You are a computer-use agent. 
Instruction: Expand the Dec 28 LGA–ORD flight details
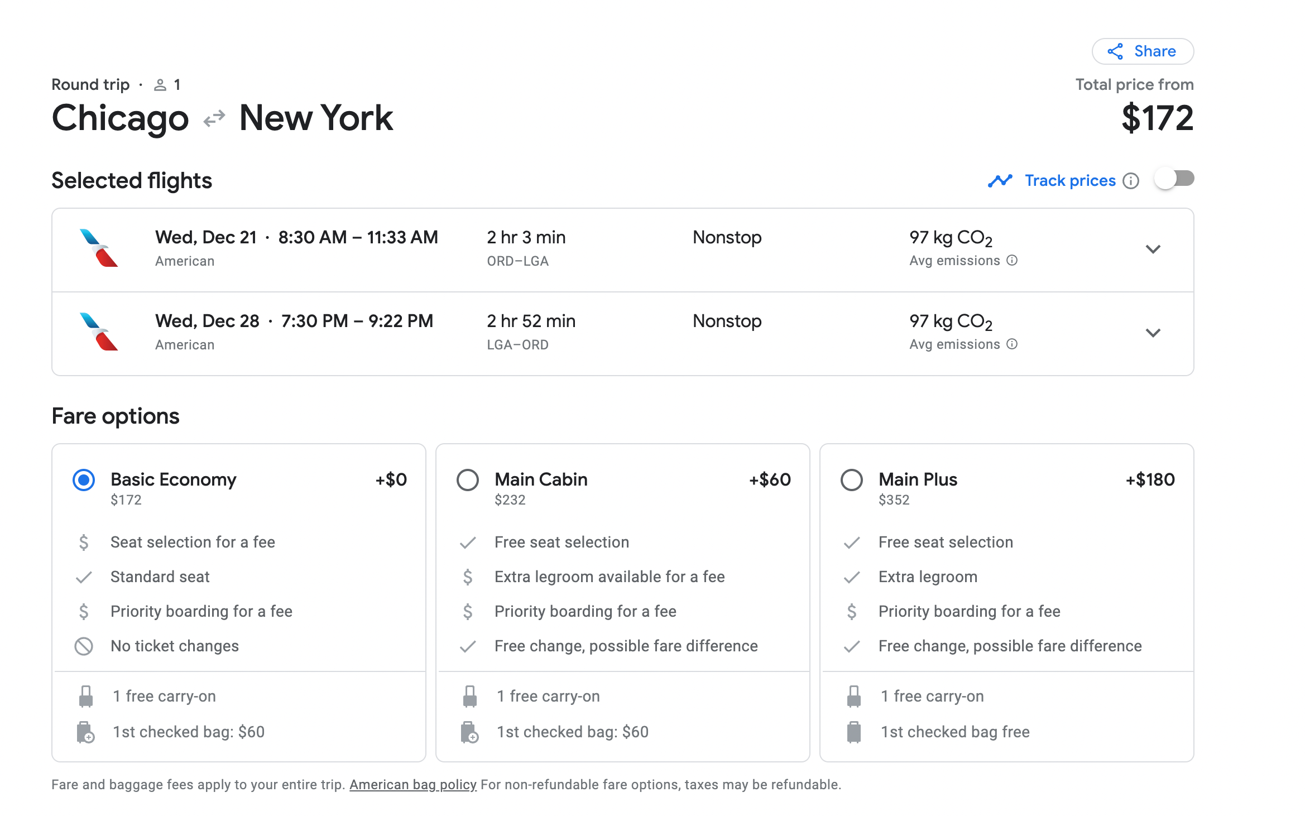1153,333
